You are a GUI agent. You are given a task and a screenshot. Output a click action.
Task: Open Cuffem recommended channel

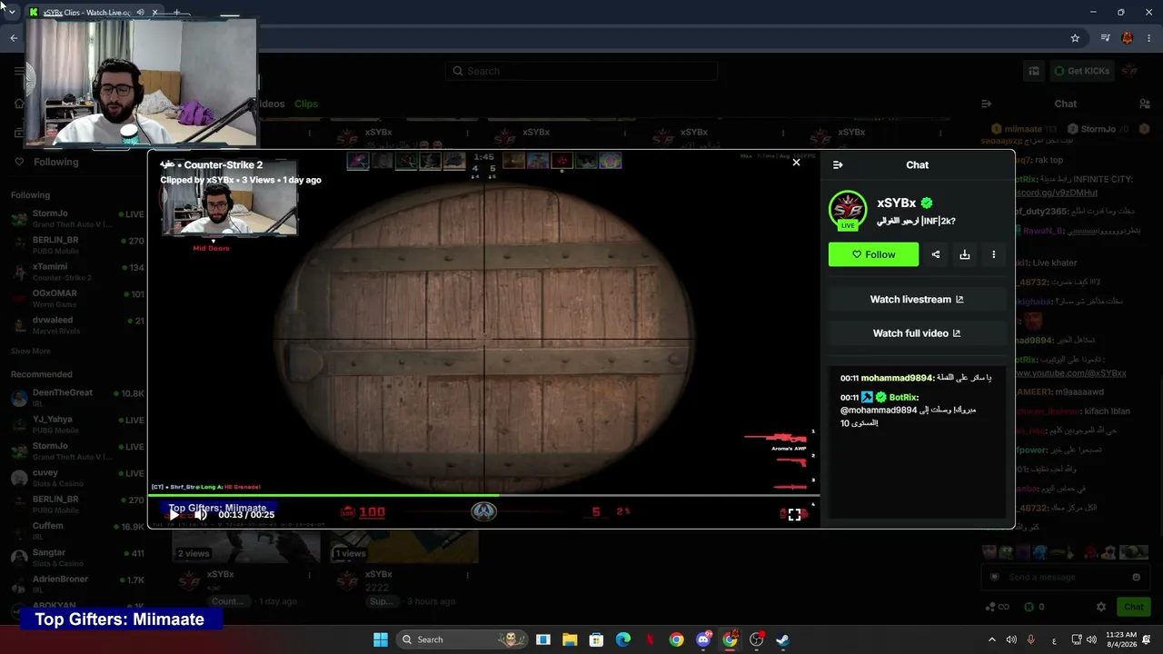point(77,530)
